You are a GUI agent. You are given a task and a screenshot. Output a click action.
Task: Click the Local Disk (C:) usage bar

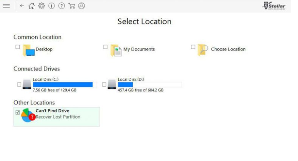[64, 84]
